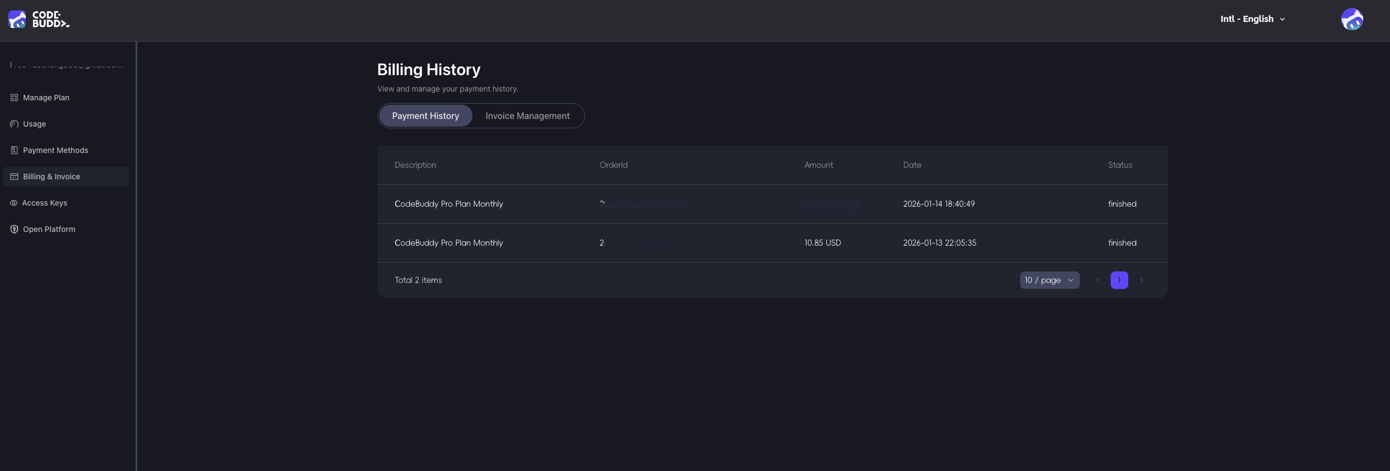
Task: Click the Open Platform shield icon
Action: coord(14,229)
